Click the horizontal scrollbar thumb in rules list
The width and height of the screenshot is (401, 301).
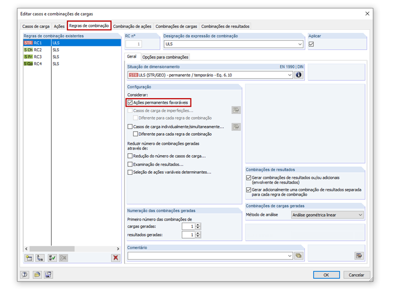click(52, 249)
